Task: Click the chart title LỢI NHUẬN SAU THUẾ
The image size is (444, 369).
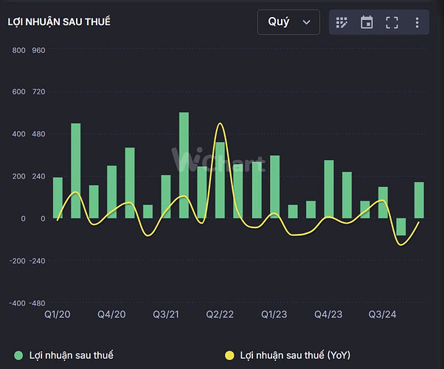Action: click(59, 22)
